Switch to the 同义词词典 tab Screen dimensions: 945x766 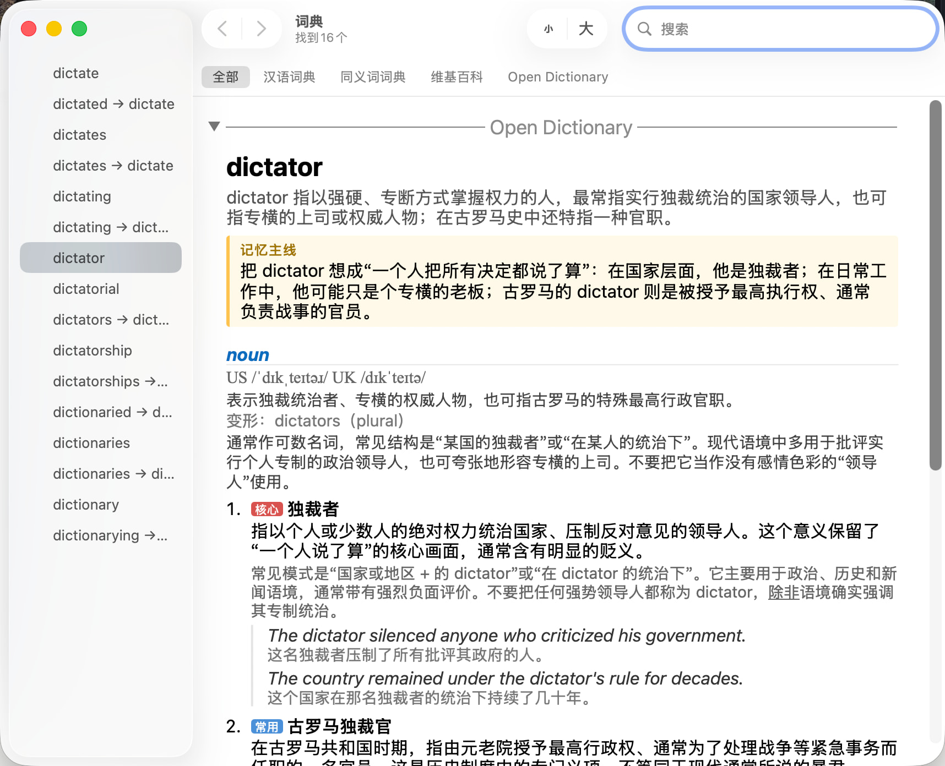(x=373, y=77)
